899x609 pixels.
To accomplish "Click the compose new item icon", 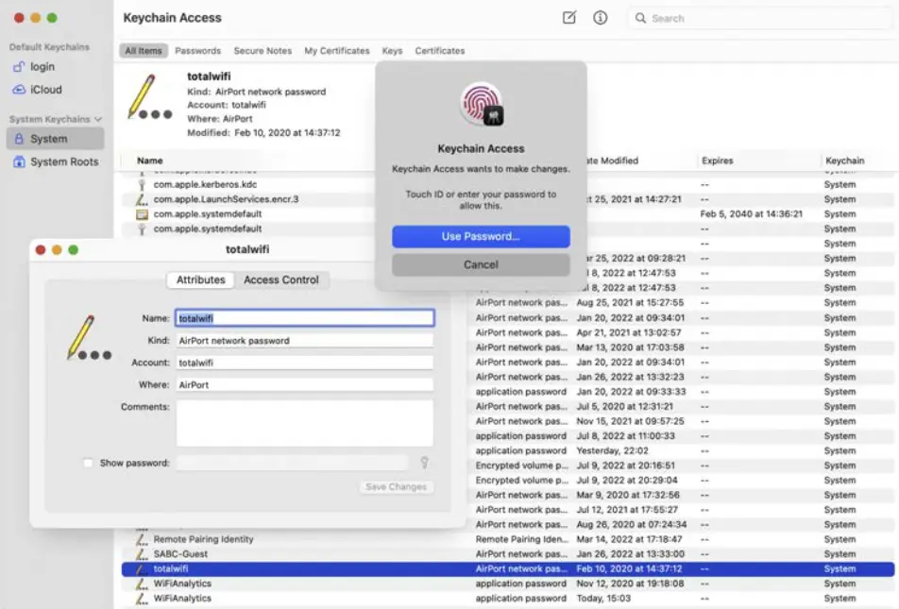I will 568,18.
